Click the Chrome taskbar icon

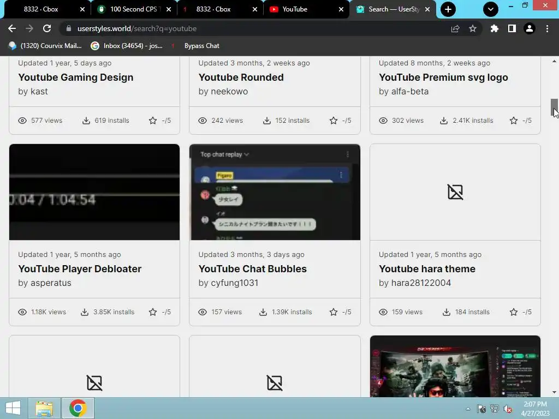tap(78, 408)
